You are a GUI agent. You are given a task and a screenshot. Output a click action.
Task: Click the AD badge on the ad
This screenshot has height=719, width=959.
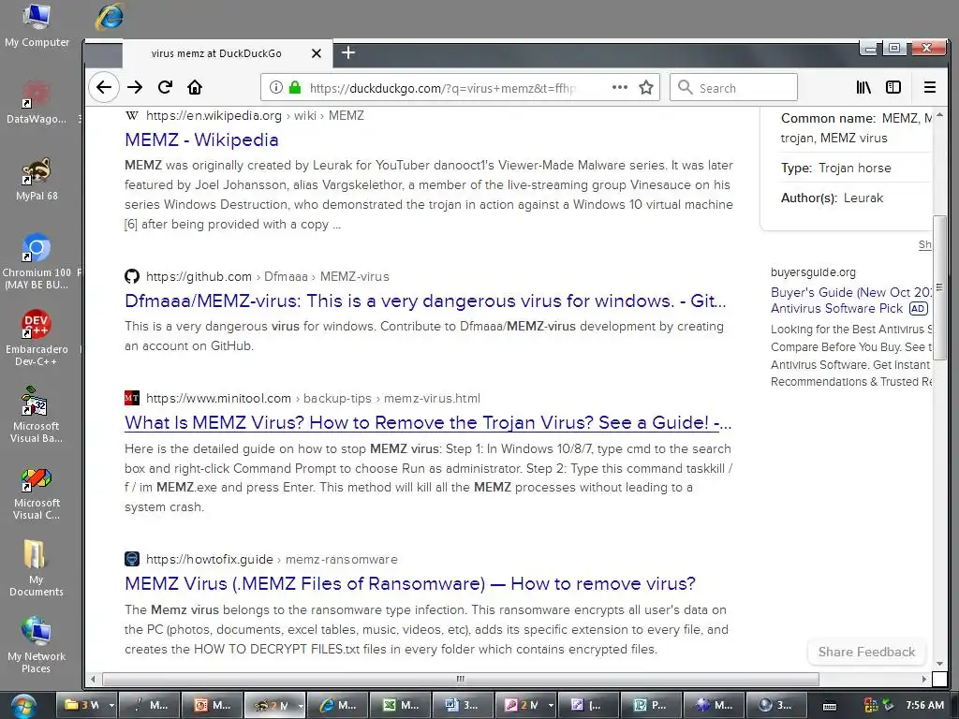(918, 309)
